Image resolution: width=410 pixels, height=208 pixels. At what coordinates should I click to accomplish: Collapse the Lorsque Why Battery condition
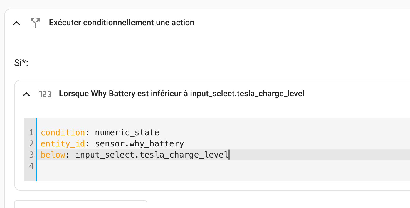[27, 94]
